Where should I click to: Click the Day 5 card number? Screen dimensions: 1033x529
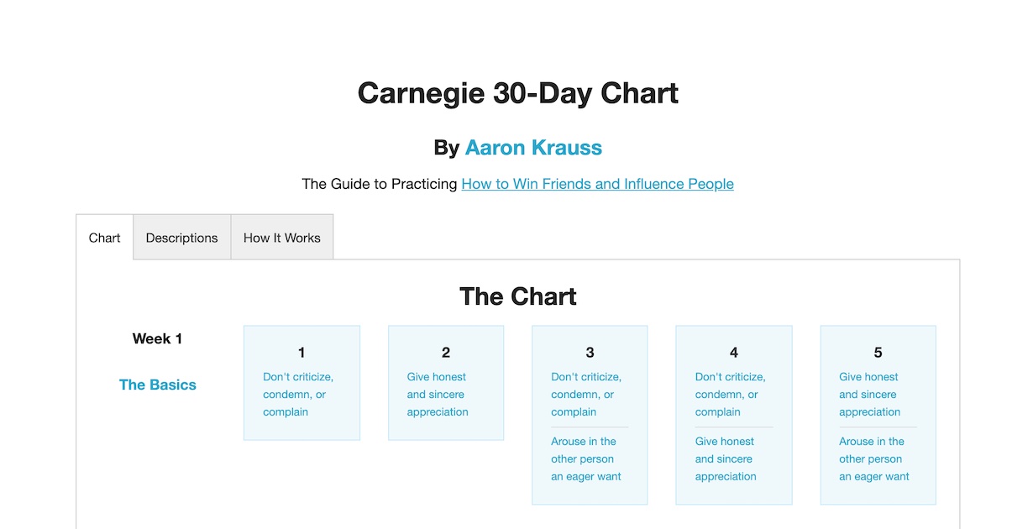tap(878, 353)
